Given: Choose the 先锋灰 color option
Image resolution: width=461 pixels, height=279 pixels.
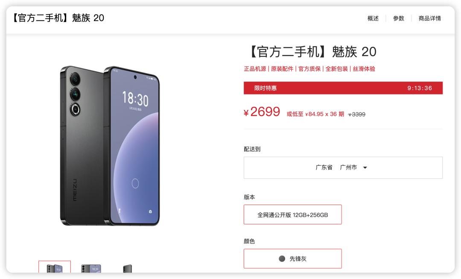Looking at the screenshot, I should (x=292, y=258).
